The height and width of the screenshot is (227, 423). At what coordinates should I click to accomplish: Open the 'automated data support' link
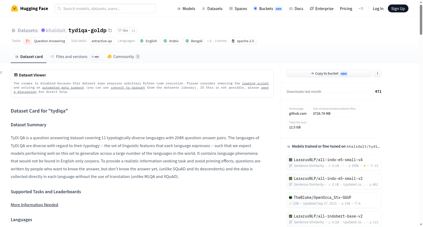pyautogui.click(x=63, y=88)
